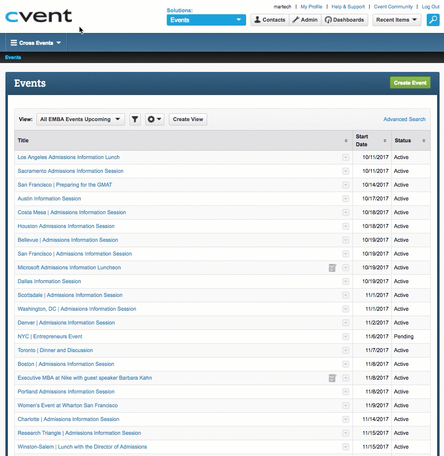444x456 pixels.
Task: Open Washington, DC | Admissions Information Session
Action: point(77,309)
